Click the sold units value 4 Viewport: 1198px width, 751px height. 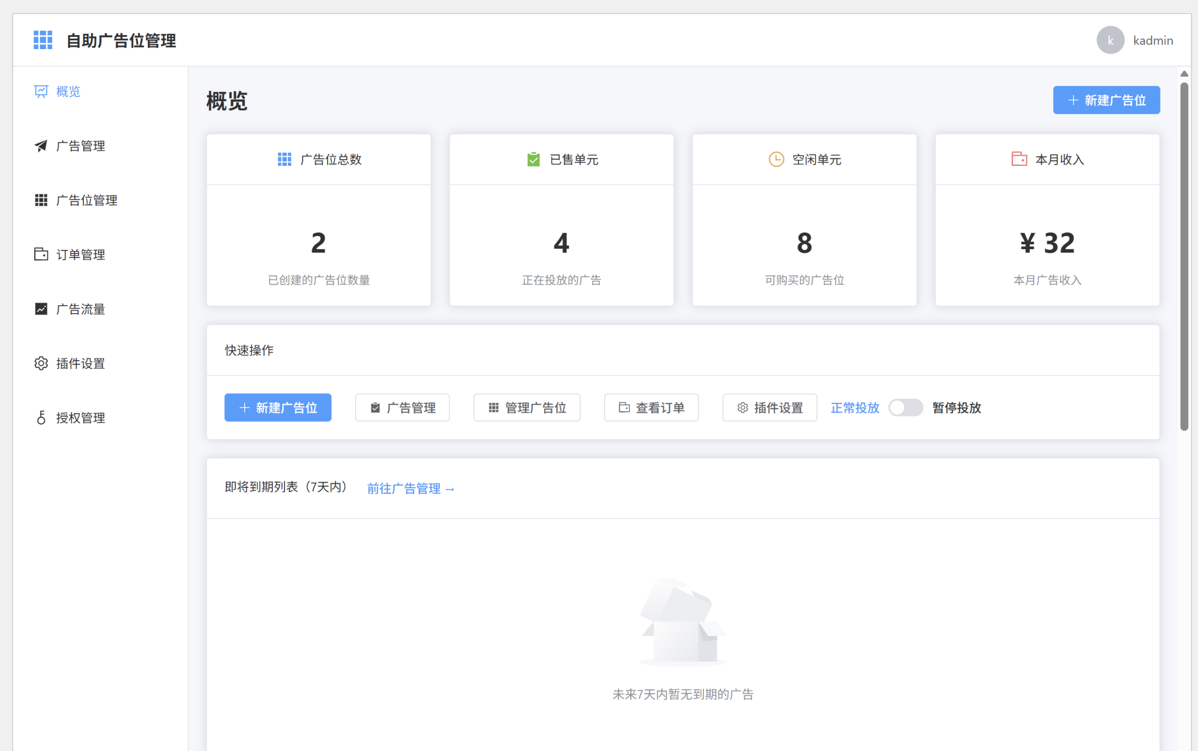coord(561,243)
